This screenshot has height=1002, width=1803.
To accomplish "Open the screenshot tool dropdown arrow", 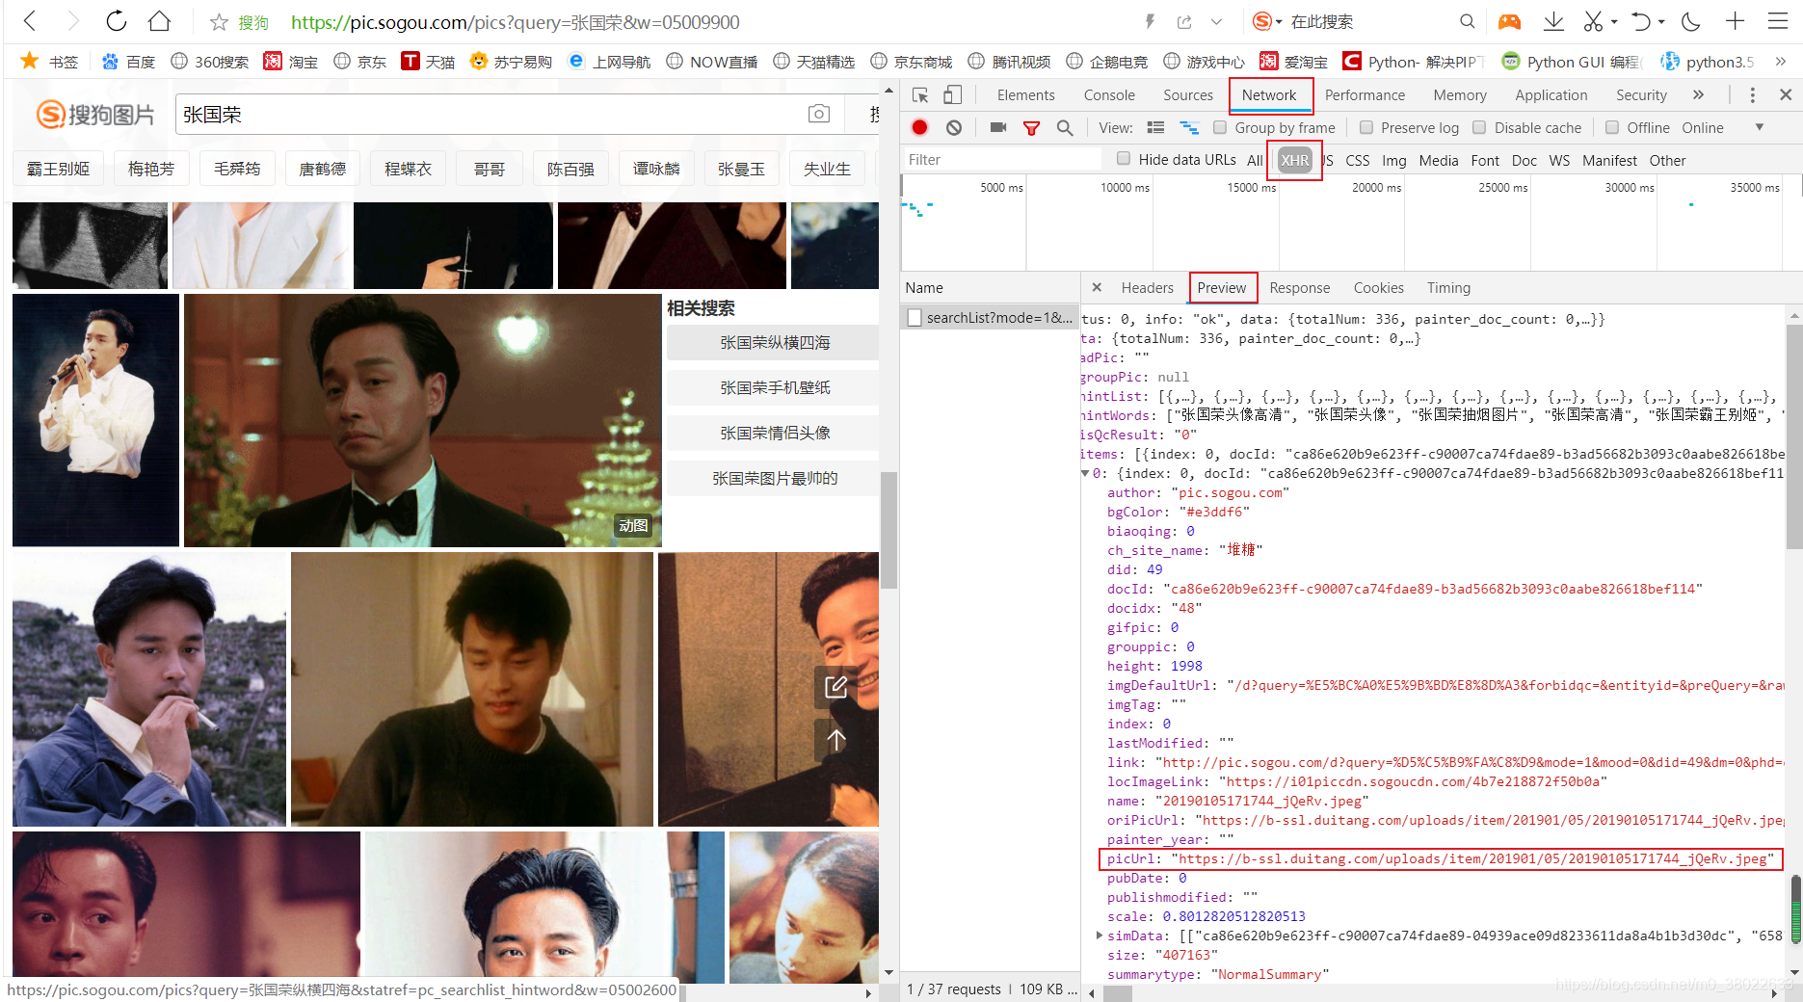I will (1614, 21).
